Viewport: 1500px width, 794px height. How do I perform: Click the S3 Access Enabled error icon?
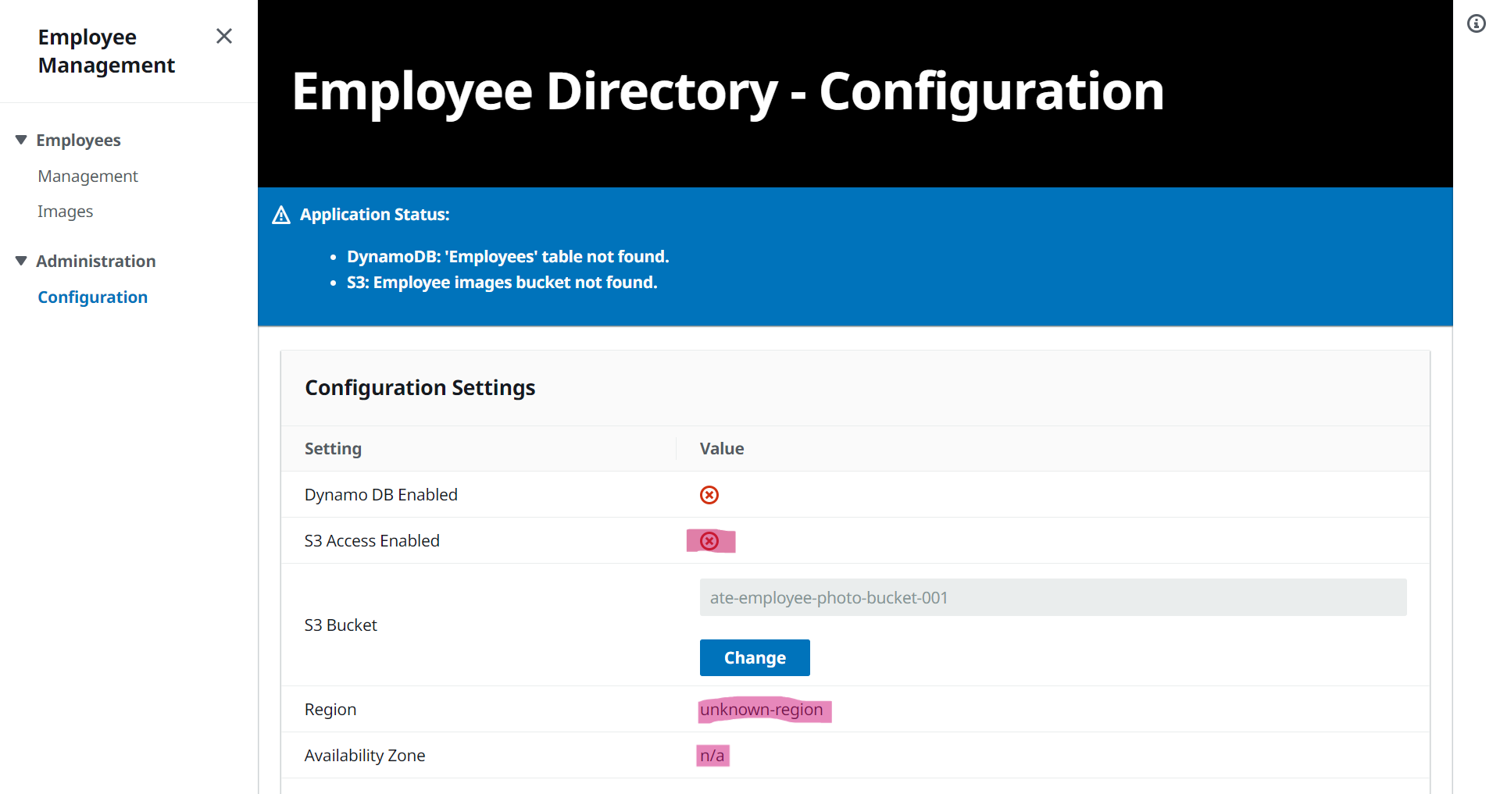tap(709, 541)
